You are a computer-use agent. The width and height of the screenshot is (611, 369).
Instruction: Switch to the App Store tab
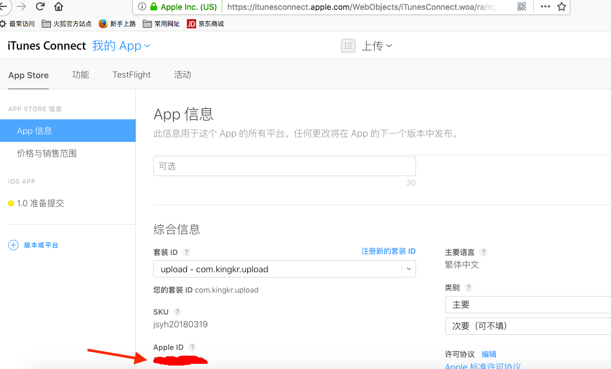coord(28,75)
